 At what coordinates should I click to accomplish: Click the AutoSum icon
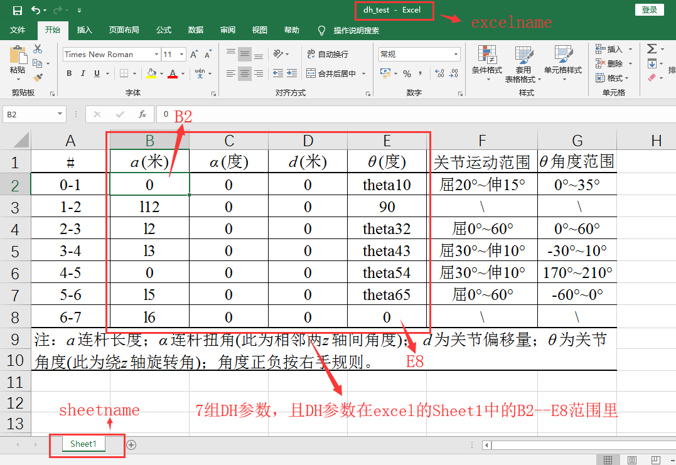(652, 50)
